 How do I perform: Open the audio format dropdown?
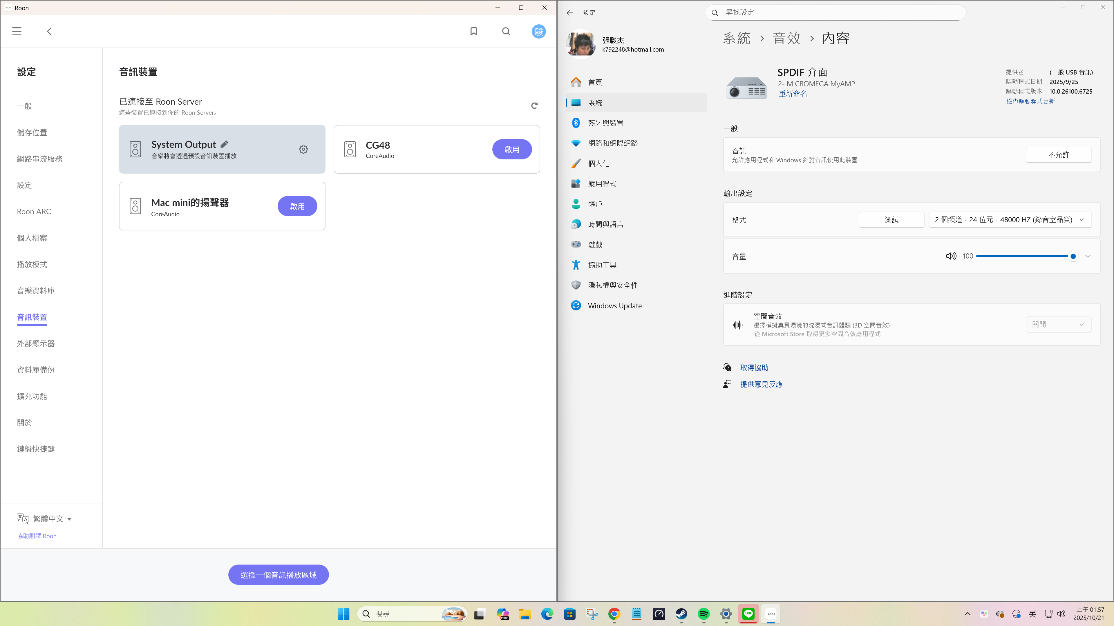tap(1010, 219)
